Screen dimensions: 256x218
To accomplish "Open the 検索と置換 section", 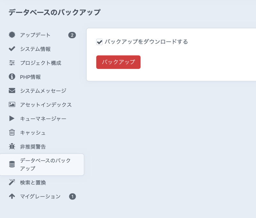I will [35, 182].
